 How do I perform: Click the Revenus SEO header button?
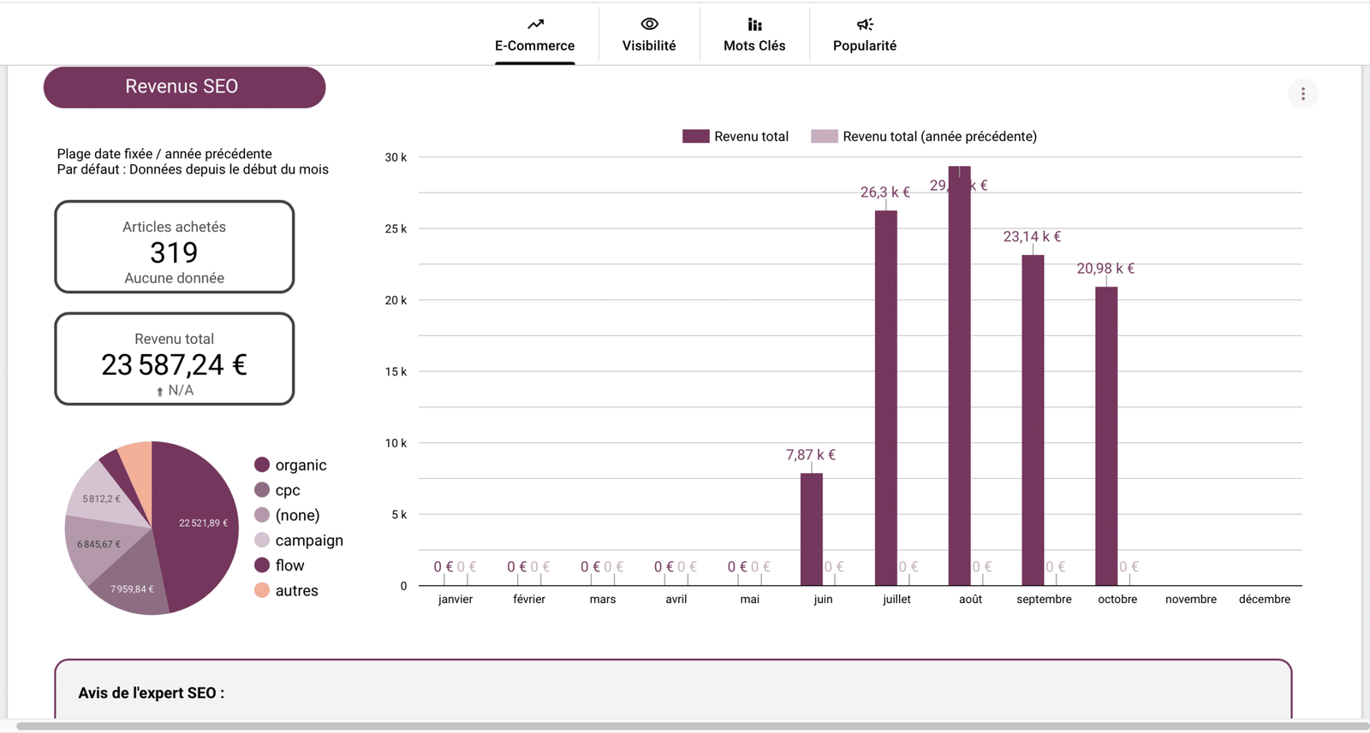pyautogui.click(x=184, y=87)
